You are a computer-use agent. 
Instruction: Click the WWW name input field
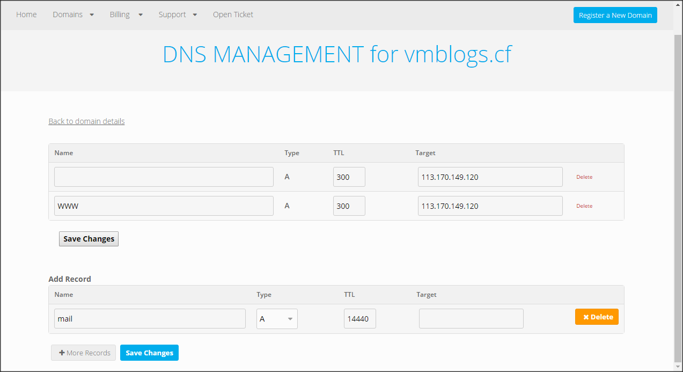click(164, 206)
